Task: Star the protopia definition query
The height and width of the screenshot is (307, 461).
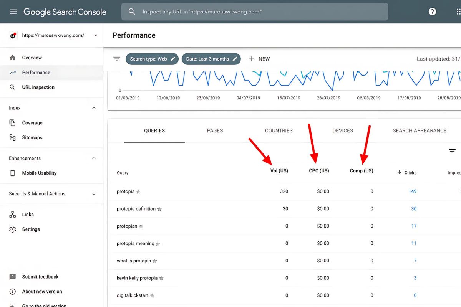Action: (159, 209)
